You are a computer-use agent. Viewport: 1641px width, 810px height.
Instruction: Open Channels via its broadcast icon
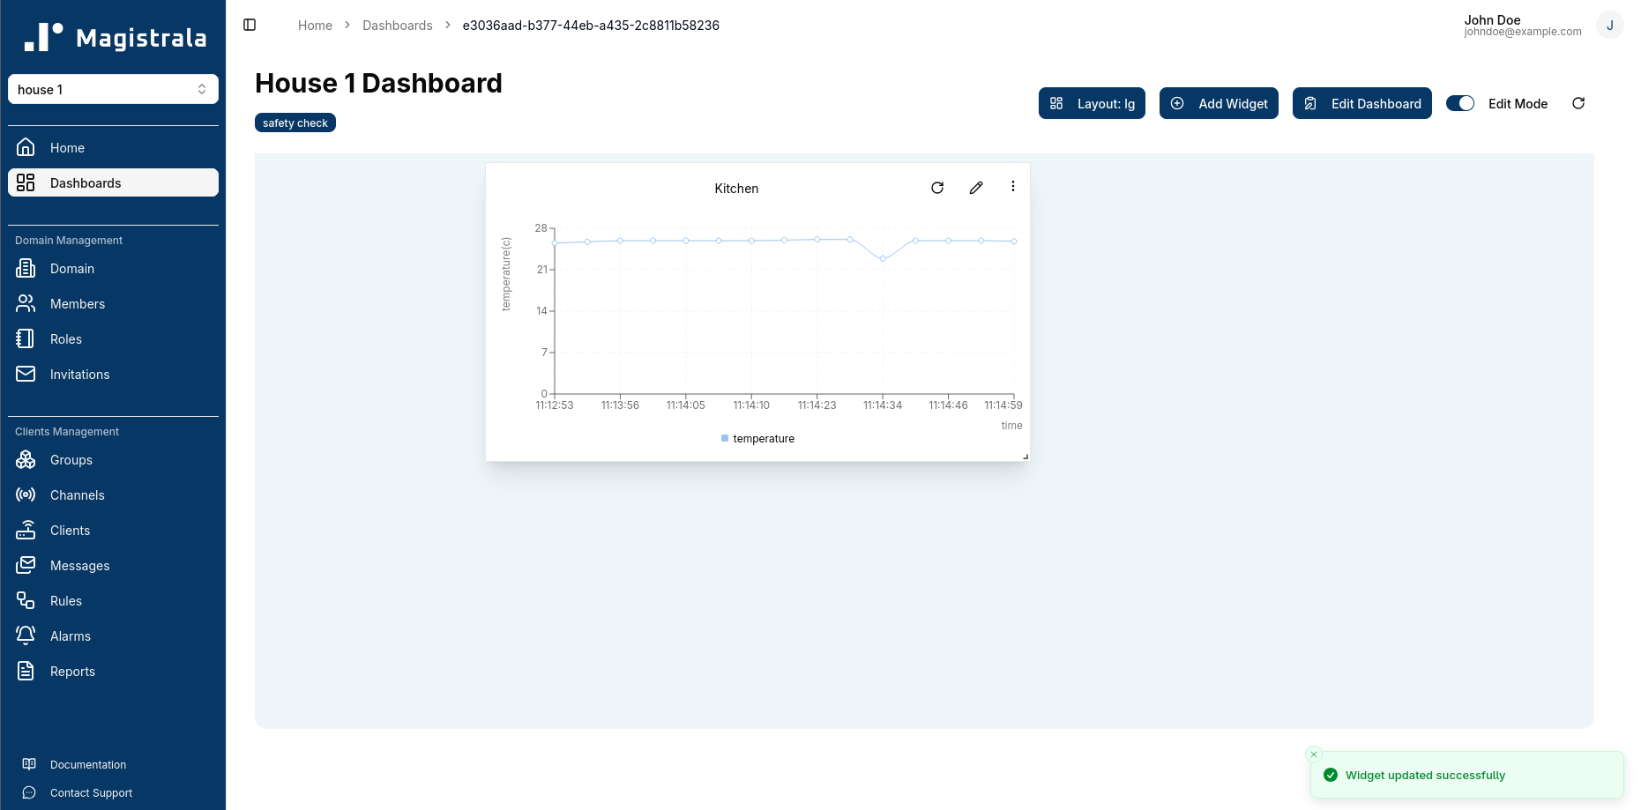(26, 494)
